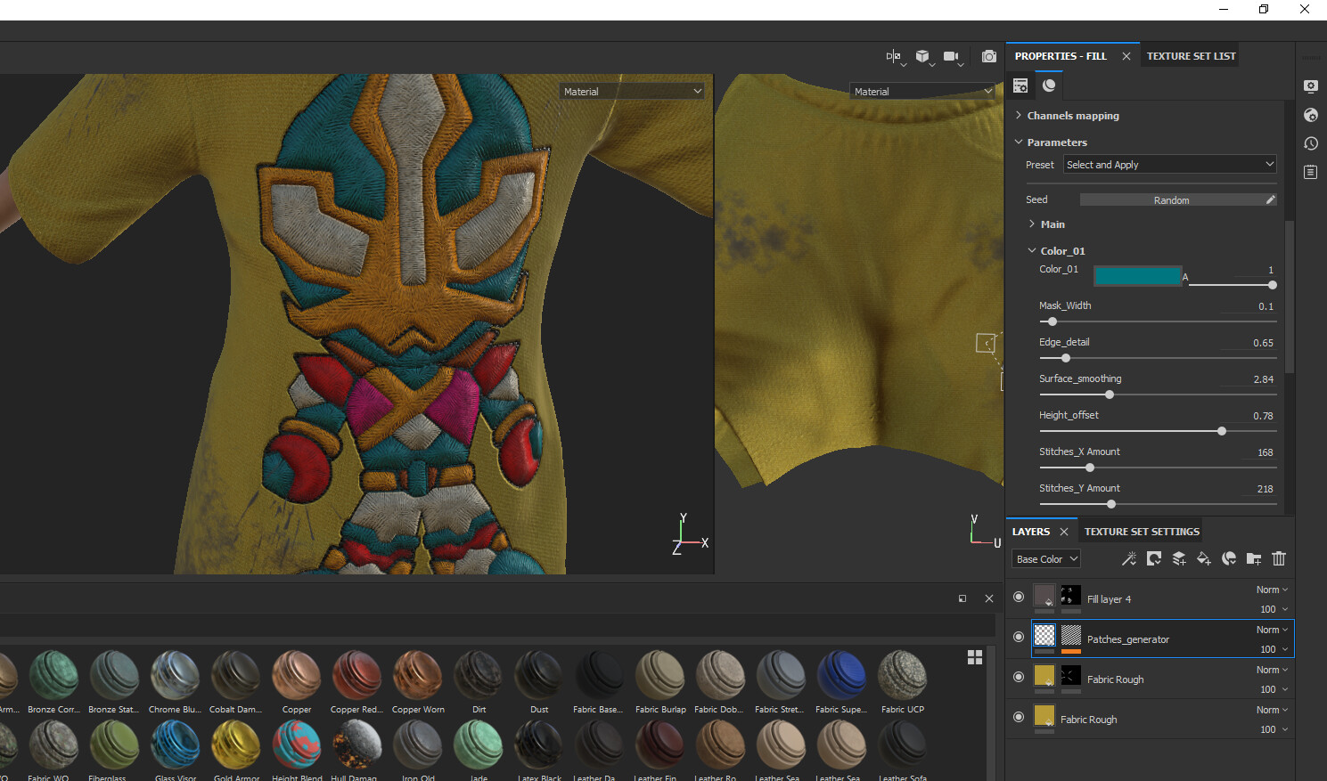Open the symmetry settings icon in viewport toolbar
The image size is (1327, 781).
click(894, 57)
